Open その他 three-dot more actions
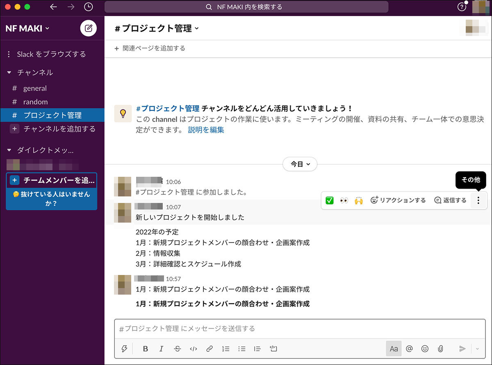 [478, 201]
